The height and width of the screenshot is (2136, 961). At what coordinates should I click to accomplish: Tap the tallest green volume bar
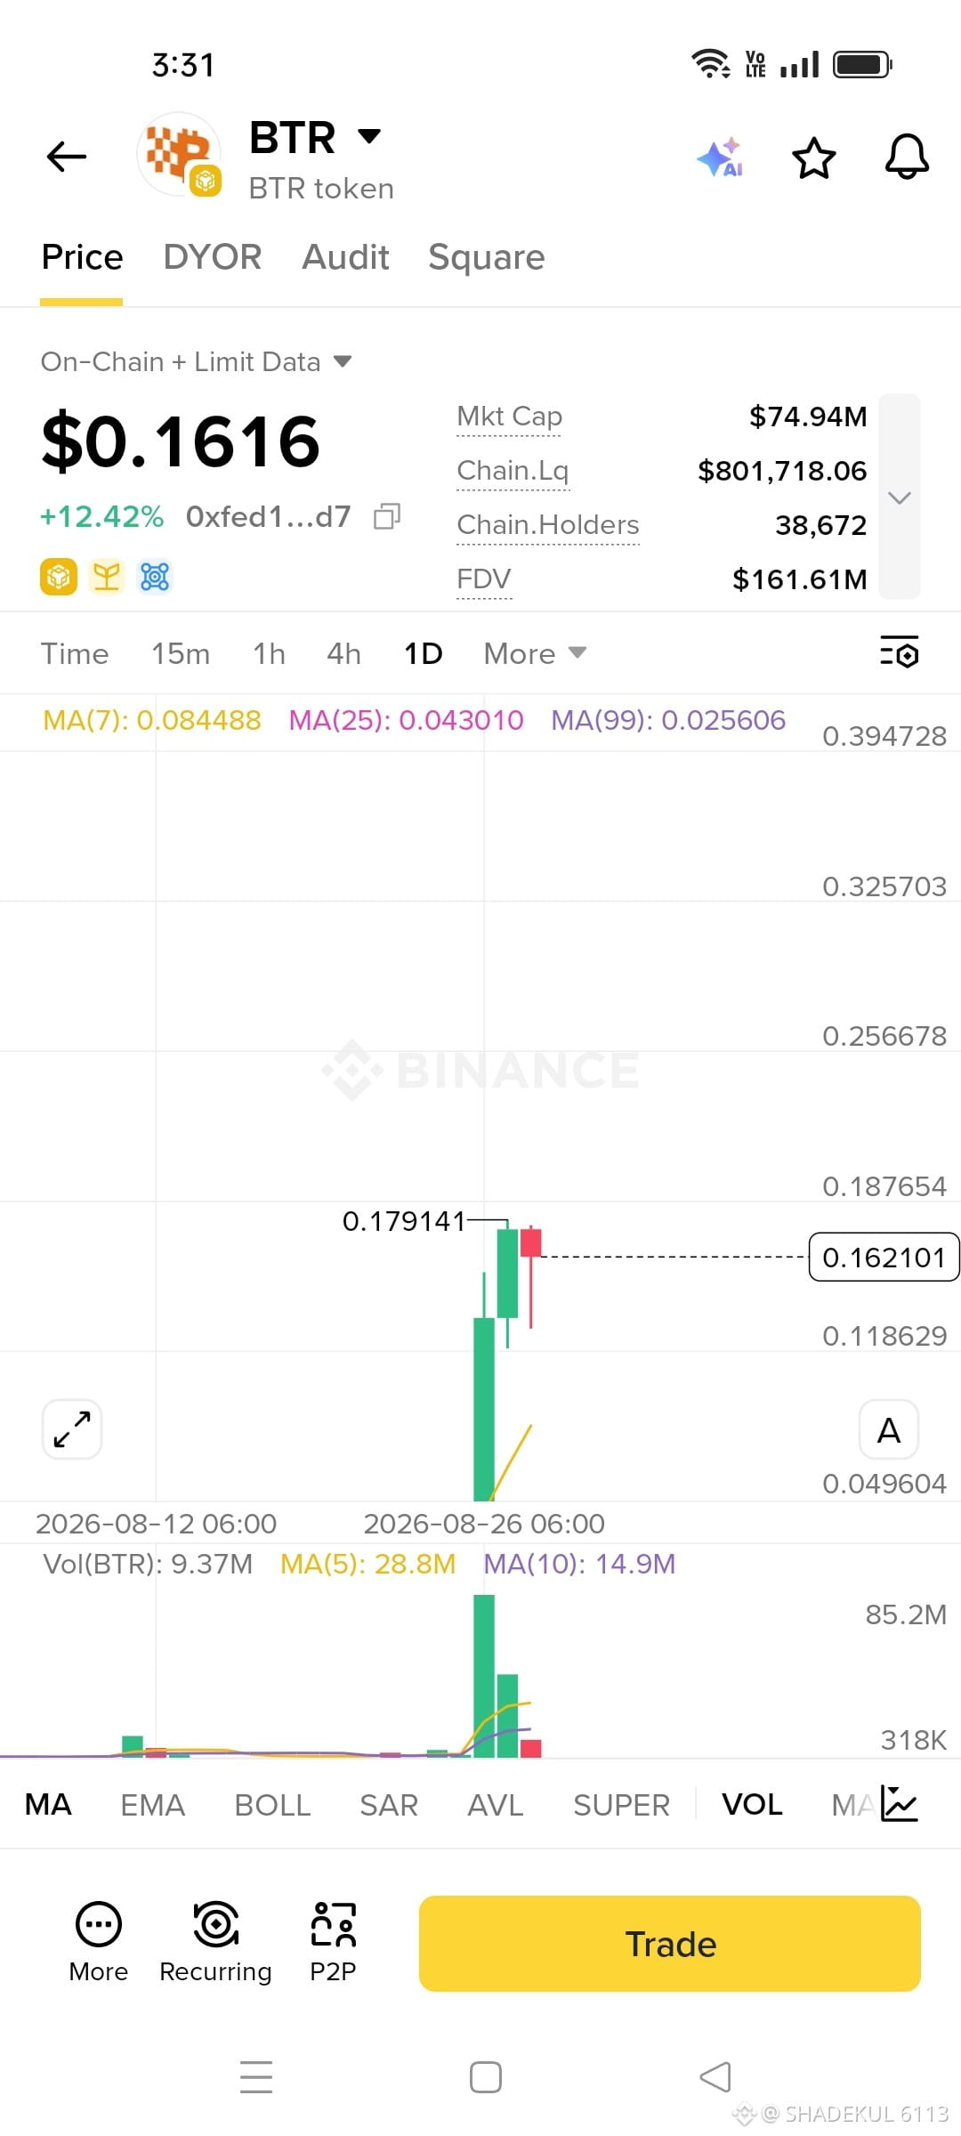pos(484,1675)
